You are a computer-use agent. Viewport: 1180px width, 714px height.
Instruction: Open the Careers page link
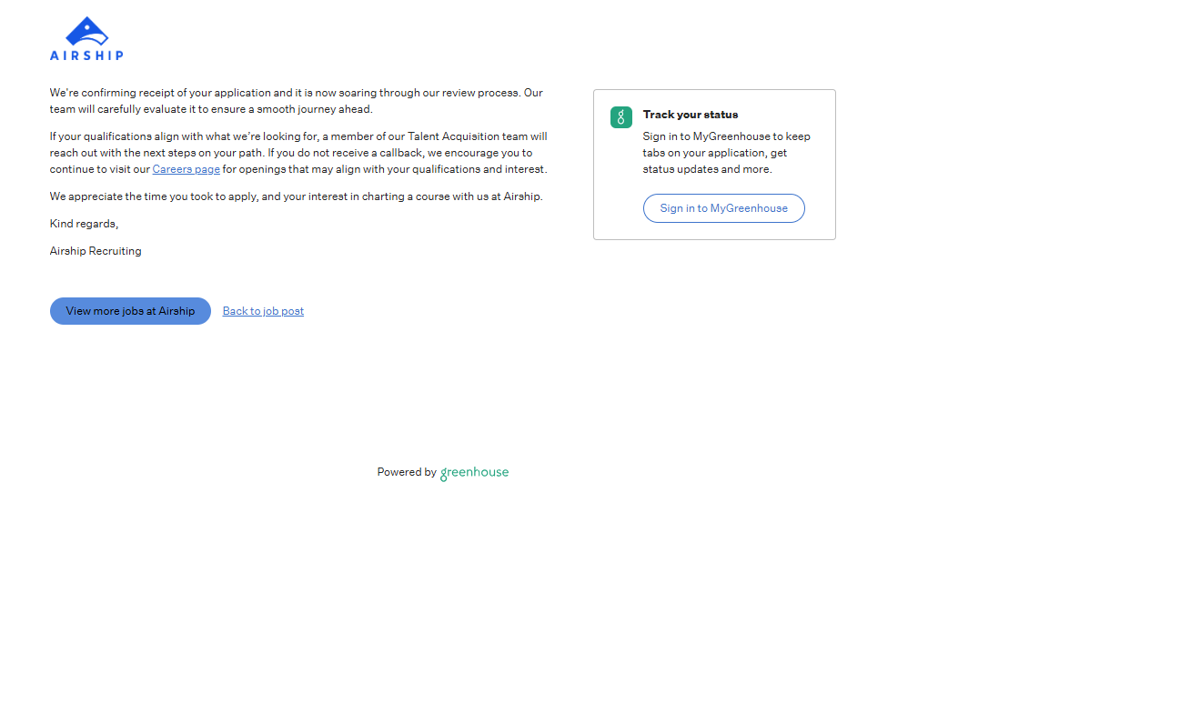(x=186, y=169)
